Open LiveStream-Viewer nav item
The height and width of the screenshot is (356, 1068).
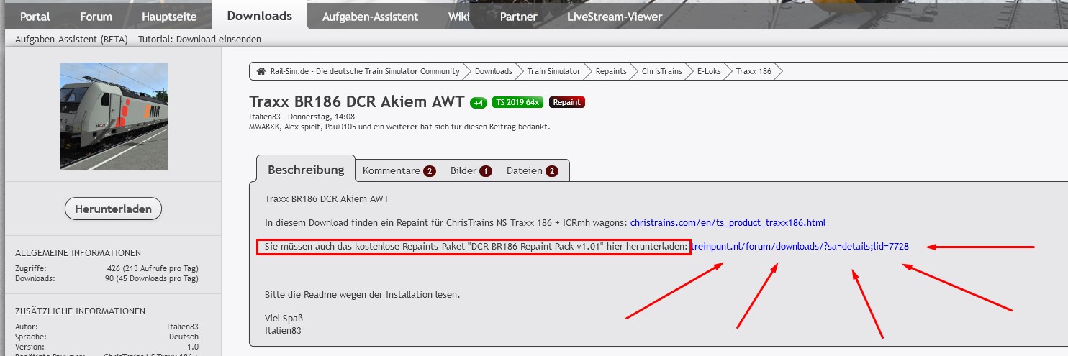pyautogui.click(x=615, y=17)
